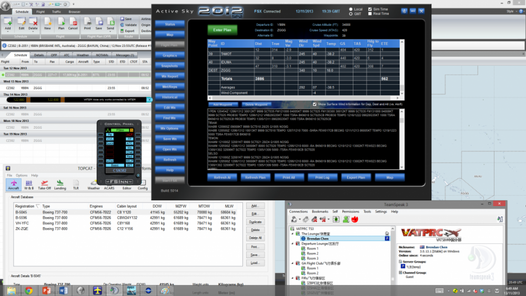Click Export in the Route group

[x=127, y=31]
